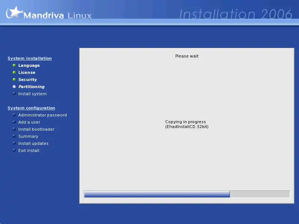The image size is (299, 224).
Task: Click the bullet beside Administrator password
Action: coord(14,115)
